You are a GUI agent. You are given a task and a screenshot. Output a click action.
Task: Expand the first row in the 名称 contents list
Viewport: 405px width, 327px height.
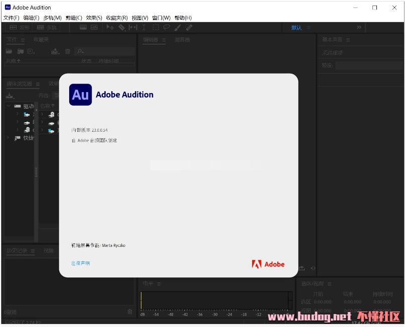(x=42, y=114)
